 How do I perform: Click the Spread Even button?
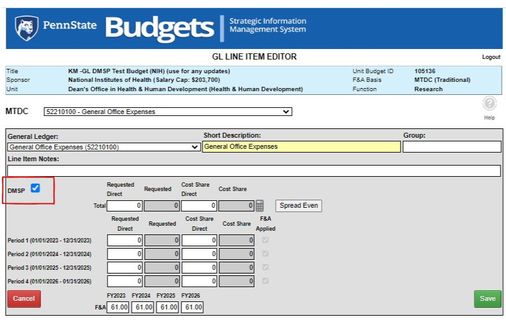(x=299, y=206)
